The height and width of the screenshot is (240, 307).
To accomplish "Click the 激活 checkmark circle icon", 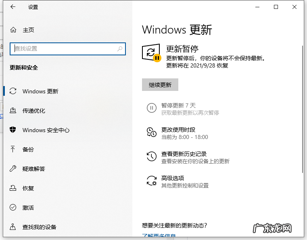I will click(x=13, y=207).
